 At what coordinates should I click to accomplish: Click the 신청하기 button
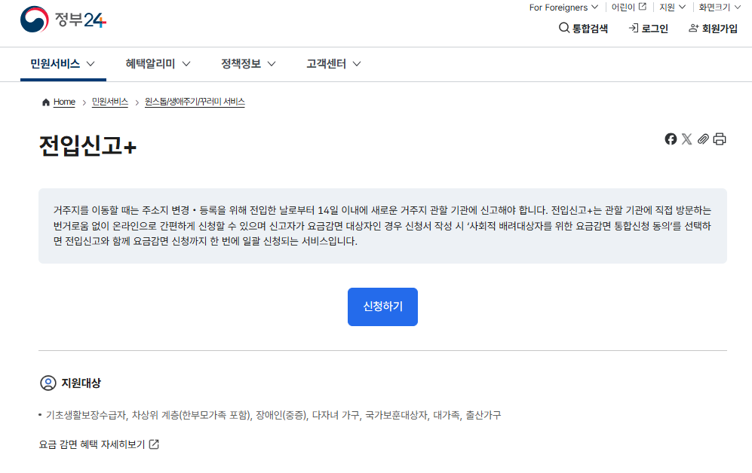click(382, 307)
